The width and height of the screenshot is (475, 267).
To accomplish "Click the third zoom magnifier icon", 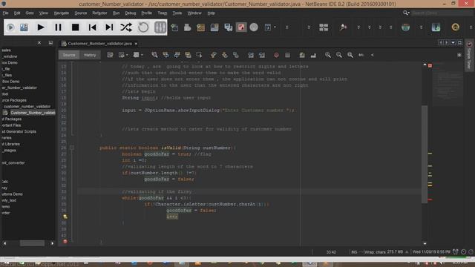I will (350, 55).
